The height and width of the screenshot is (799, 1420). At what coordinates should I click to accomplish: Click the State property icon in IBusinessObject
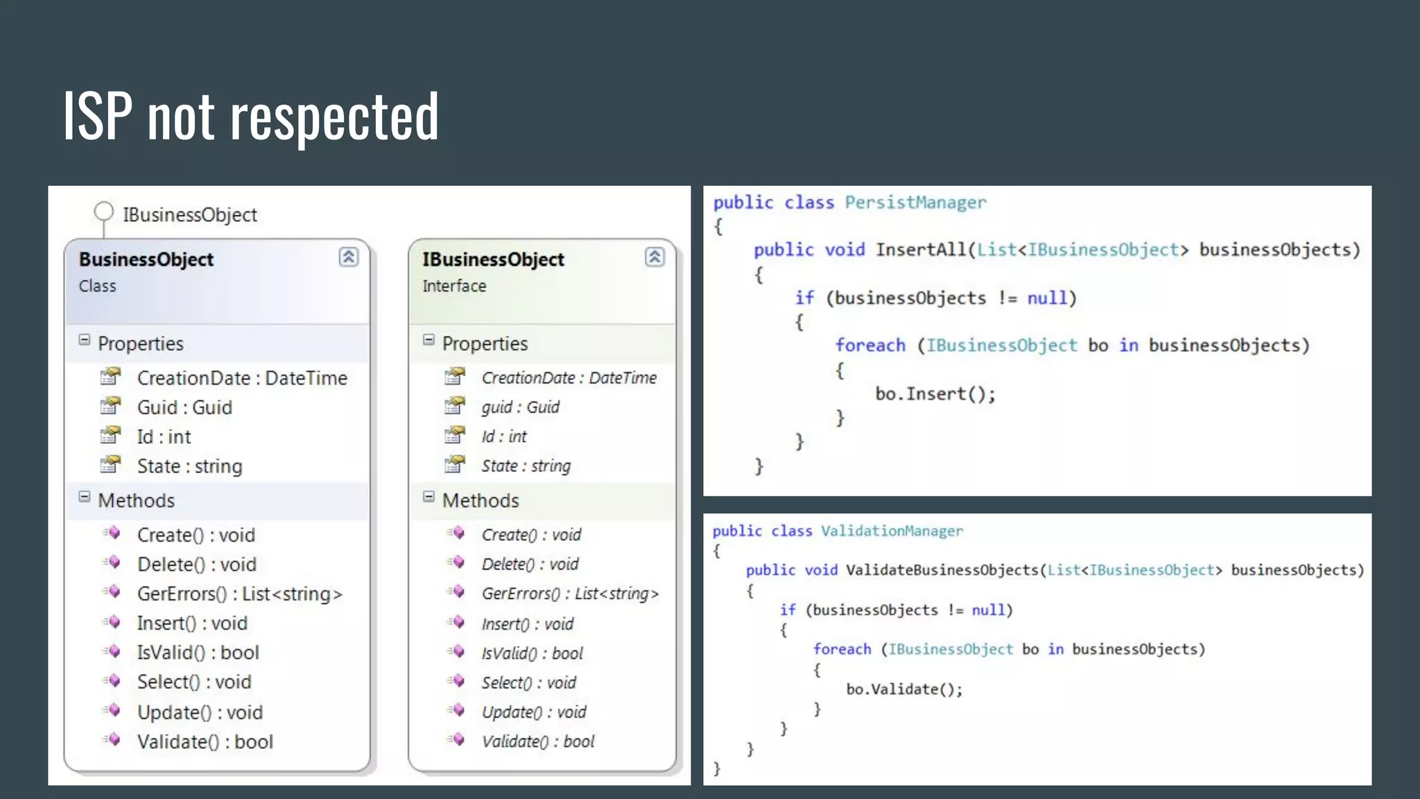[x=455, y=465]
